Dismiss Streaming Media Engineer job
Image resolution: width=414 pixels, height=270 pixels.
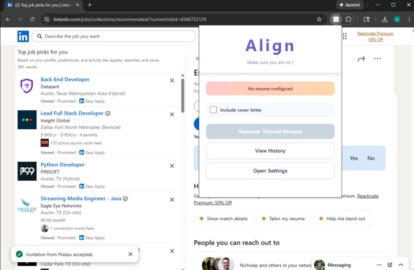[x=172, y=200]
